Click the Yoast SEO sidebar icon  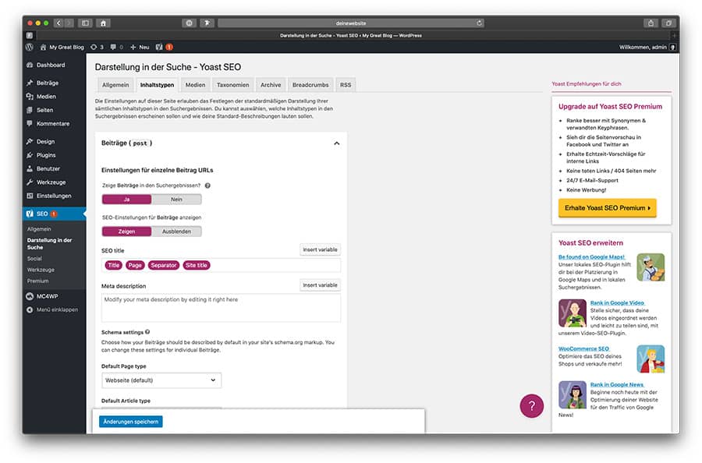pos(31,213)
